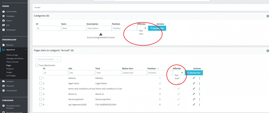This screenshot has height=113, width=269.
Task: Select the SAV chat bubble icon
Action: coord(3,25)
